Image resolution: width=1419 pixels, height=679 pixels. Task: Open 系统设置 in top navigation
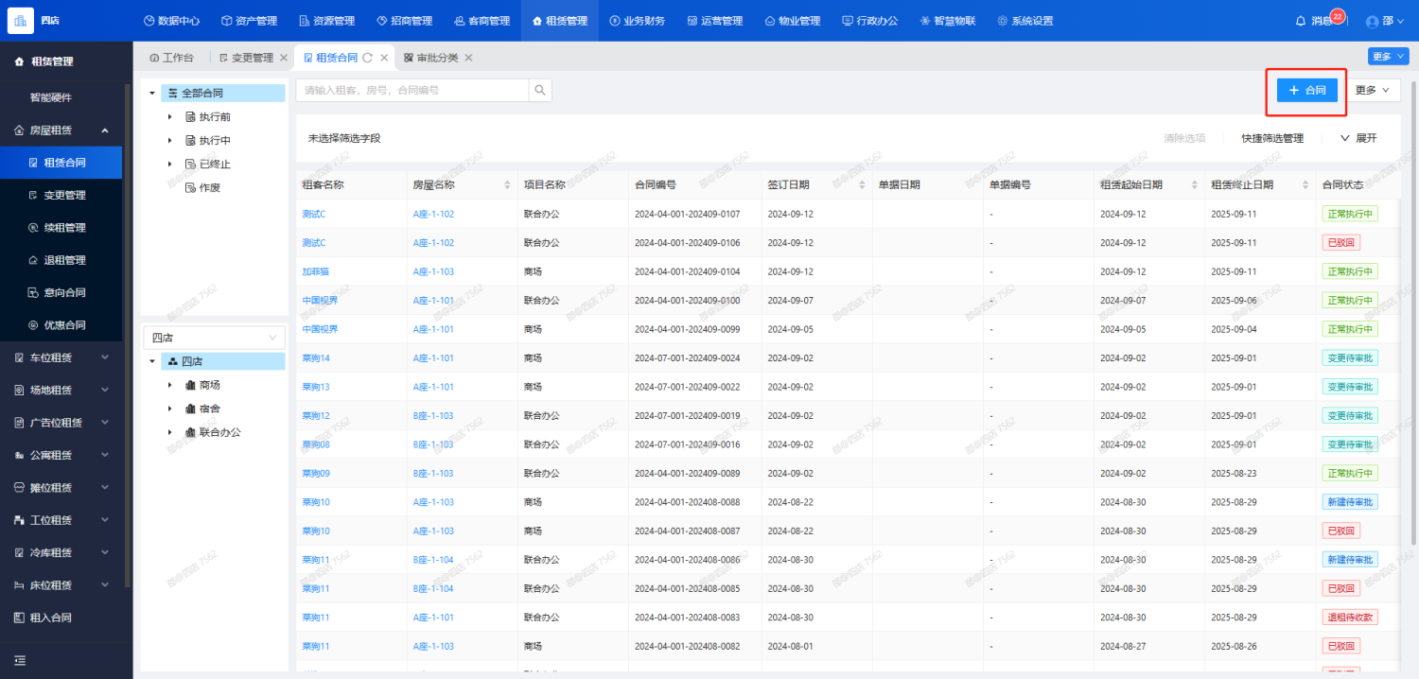(x=1025, y=21)
